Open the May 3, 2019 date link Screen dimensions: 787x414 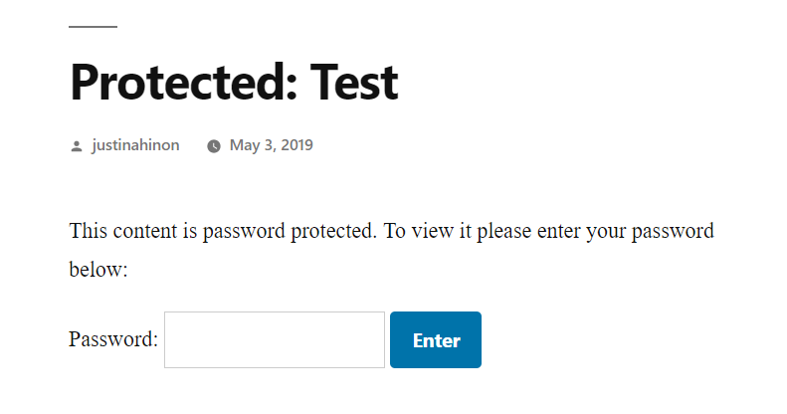(x=271, y=145)
